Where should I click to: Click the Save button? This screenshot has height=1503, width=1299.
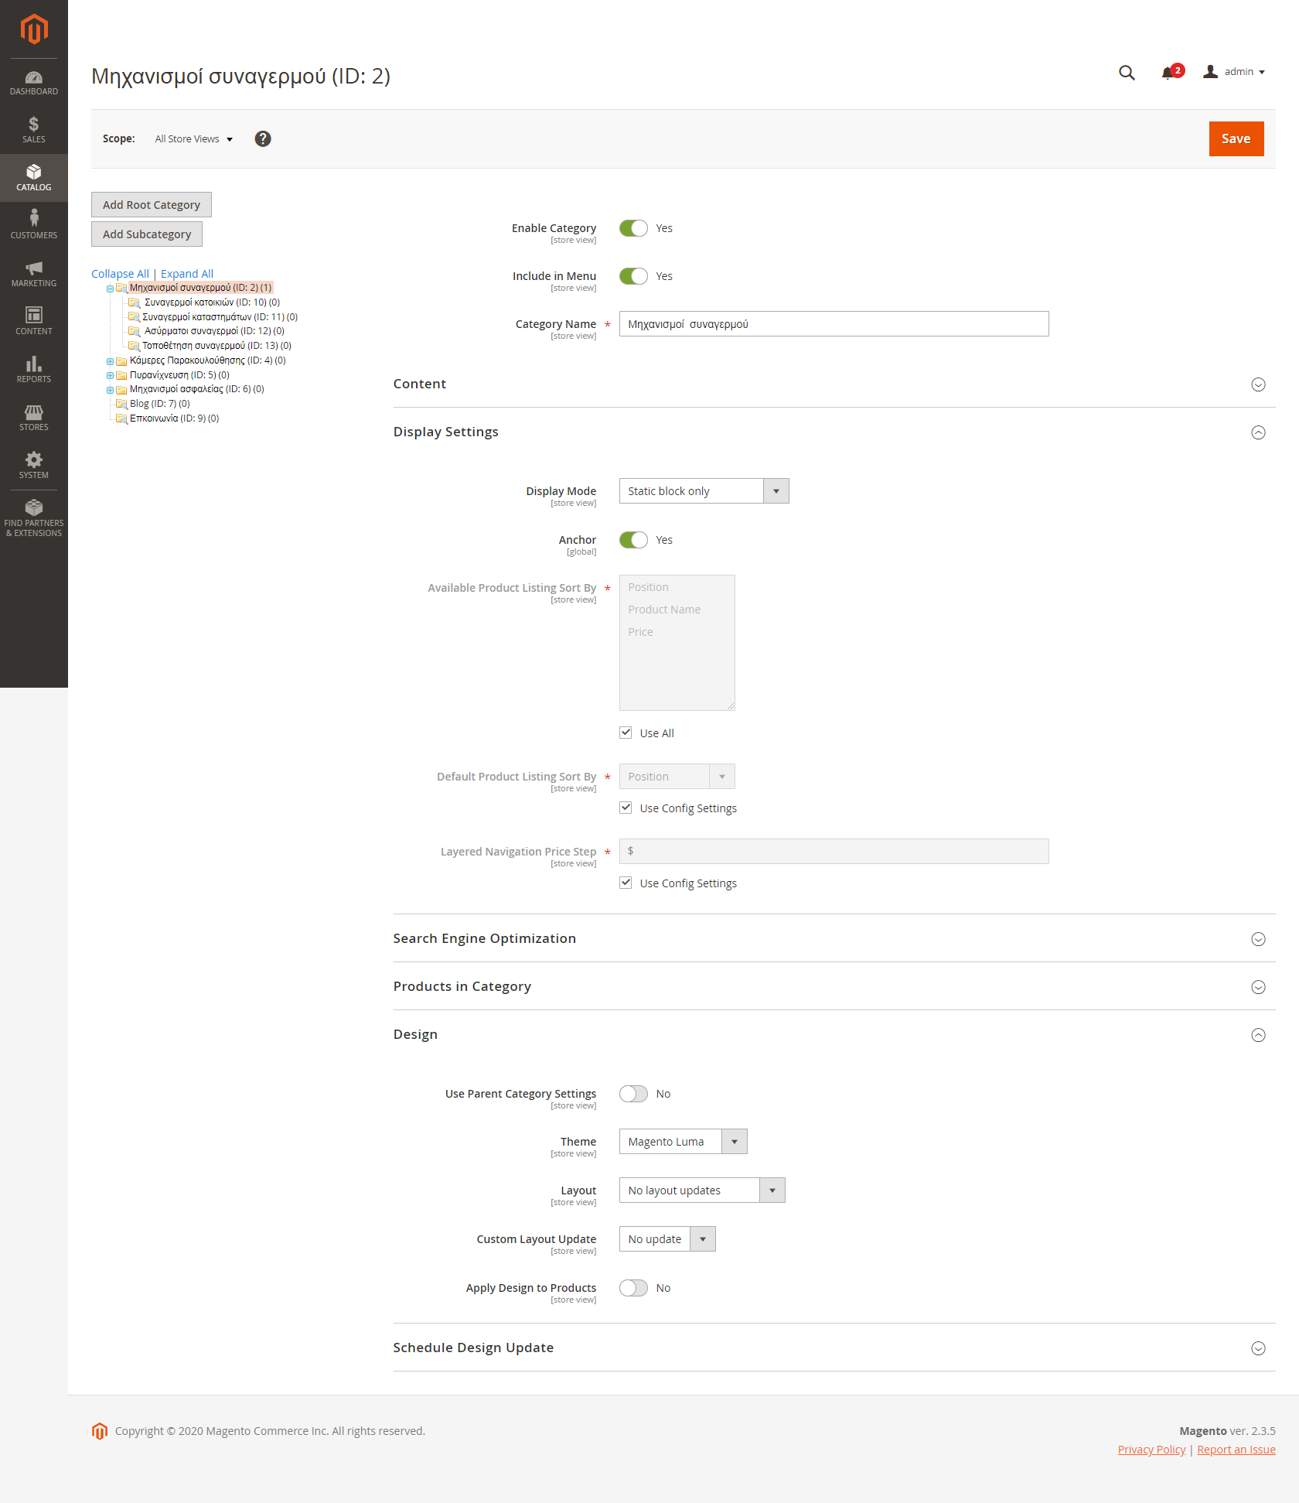tap(1236, 138)
